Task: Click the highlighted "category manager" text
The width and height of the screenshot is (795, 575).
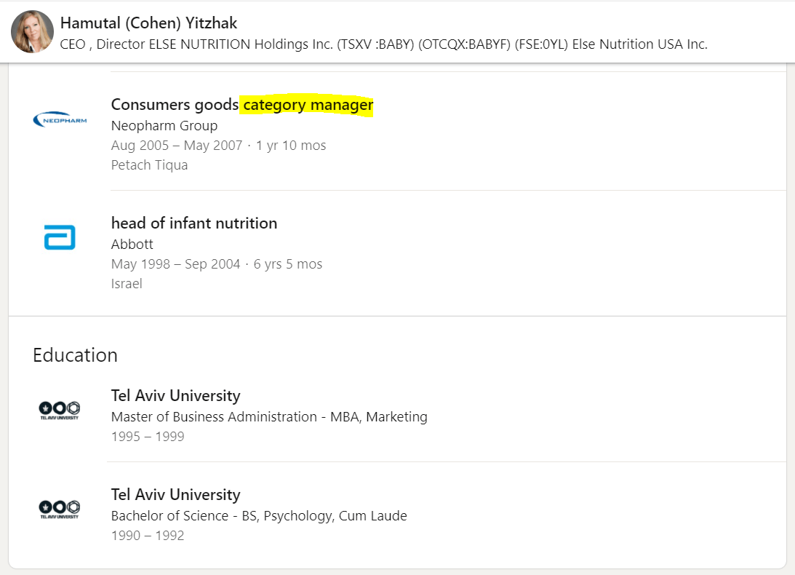Action: tap(308, 106)
